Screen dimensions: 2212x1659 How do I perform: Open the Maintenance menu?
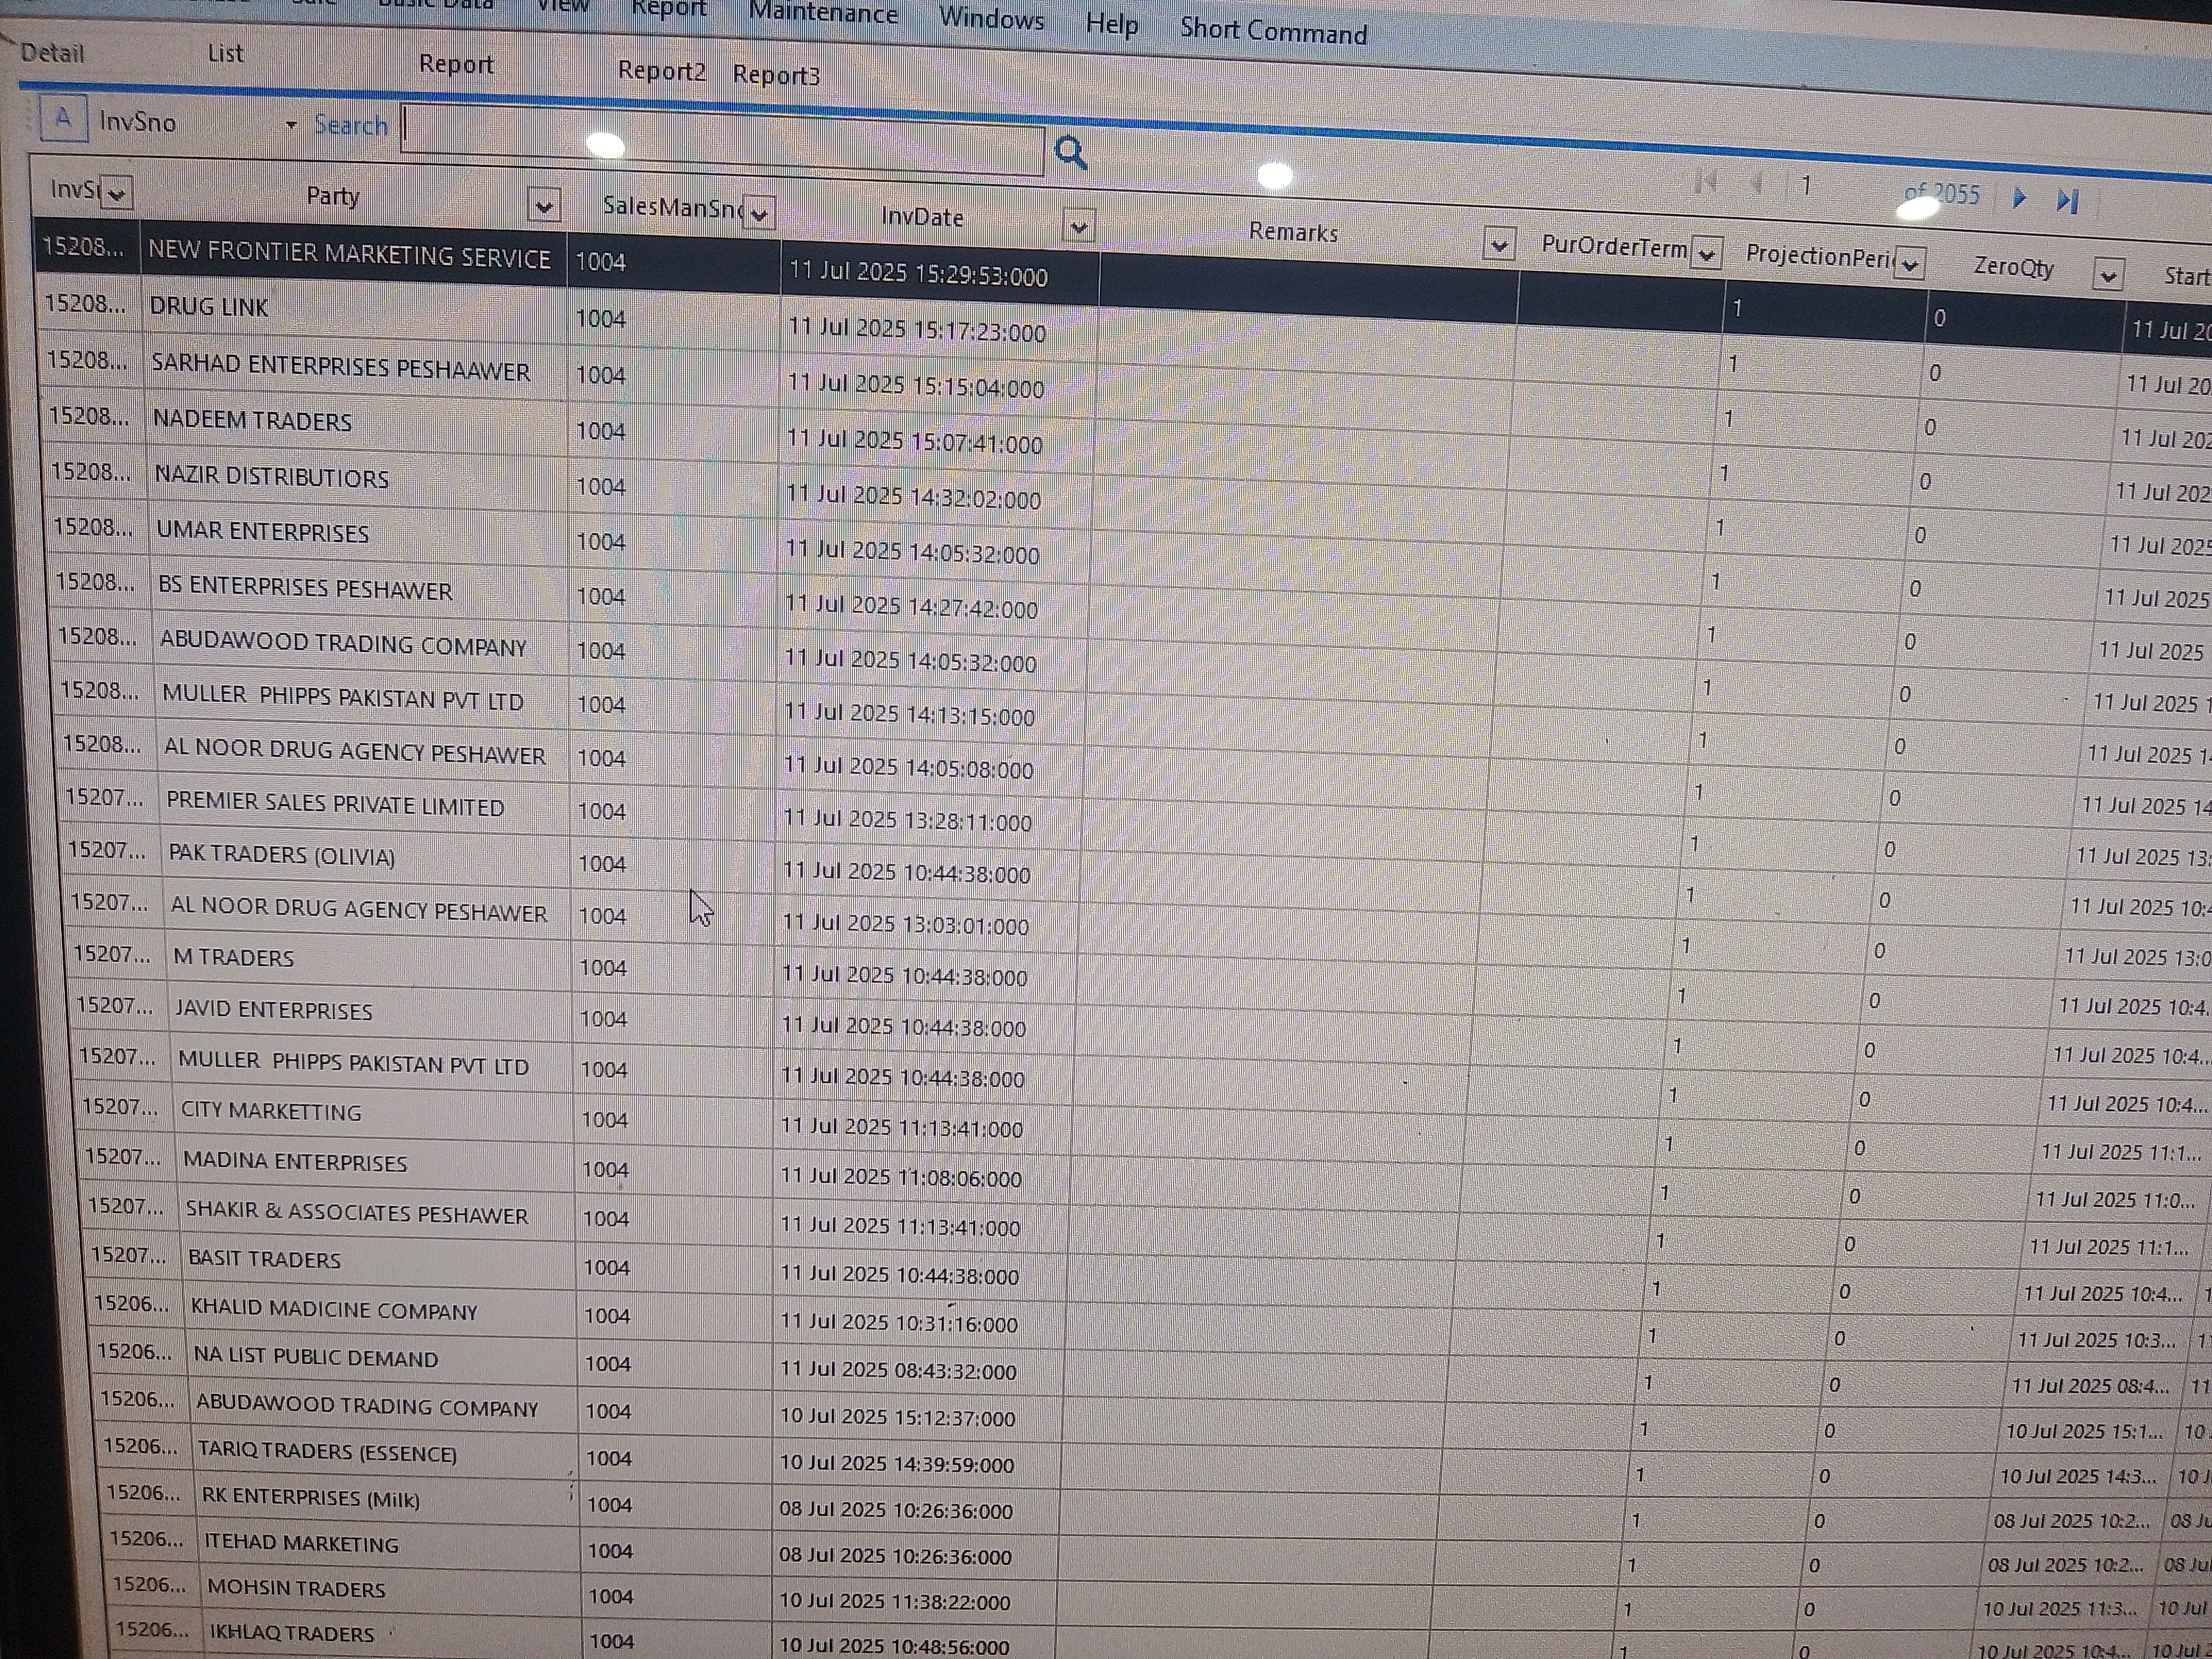822,13
